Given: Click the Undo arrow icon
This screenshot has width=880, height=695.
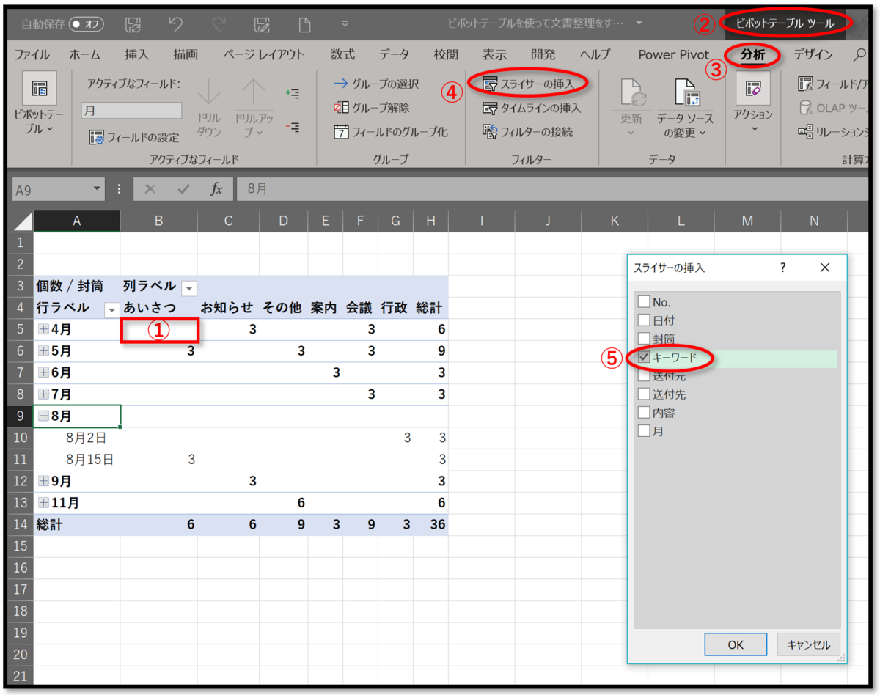Looking at the screenshot, I should [176, 24].
